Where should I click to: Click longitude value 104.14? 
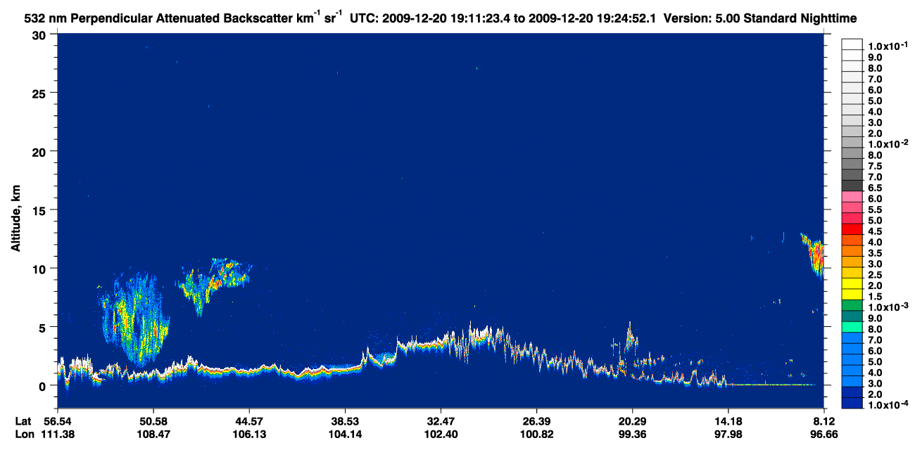pos(345,434)
